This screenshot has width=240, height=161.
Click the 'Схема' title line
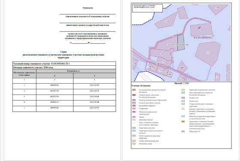tap(63, 52)
